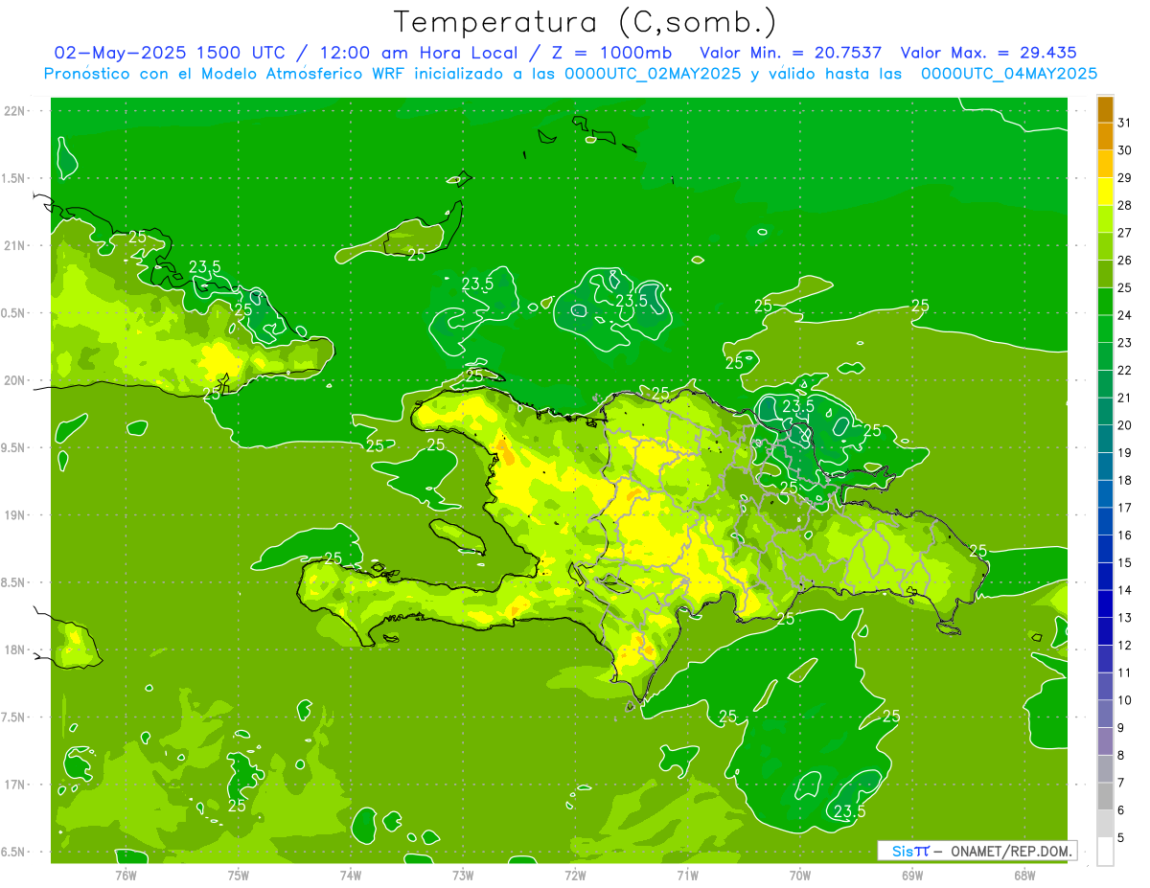Viewport: 1150px width, 888px height.
Task: Click the 22N latitude axis label
Action: [14, 111]
